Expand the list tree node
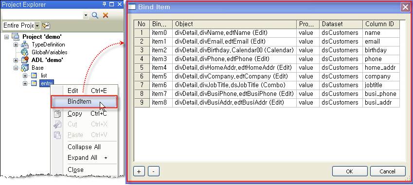 [x=25, y=76]
